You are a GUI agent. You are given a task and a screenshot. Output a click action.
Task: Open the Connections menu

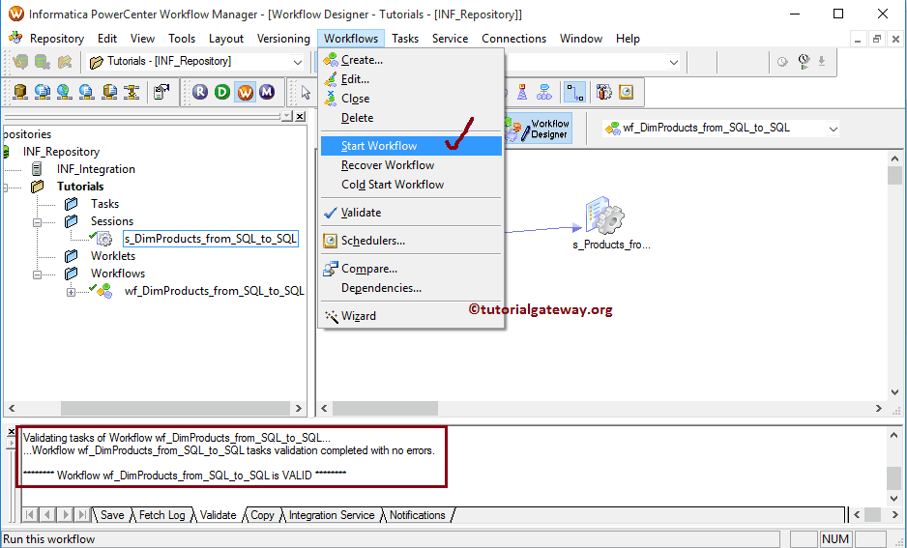[x=513, y=39]
